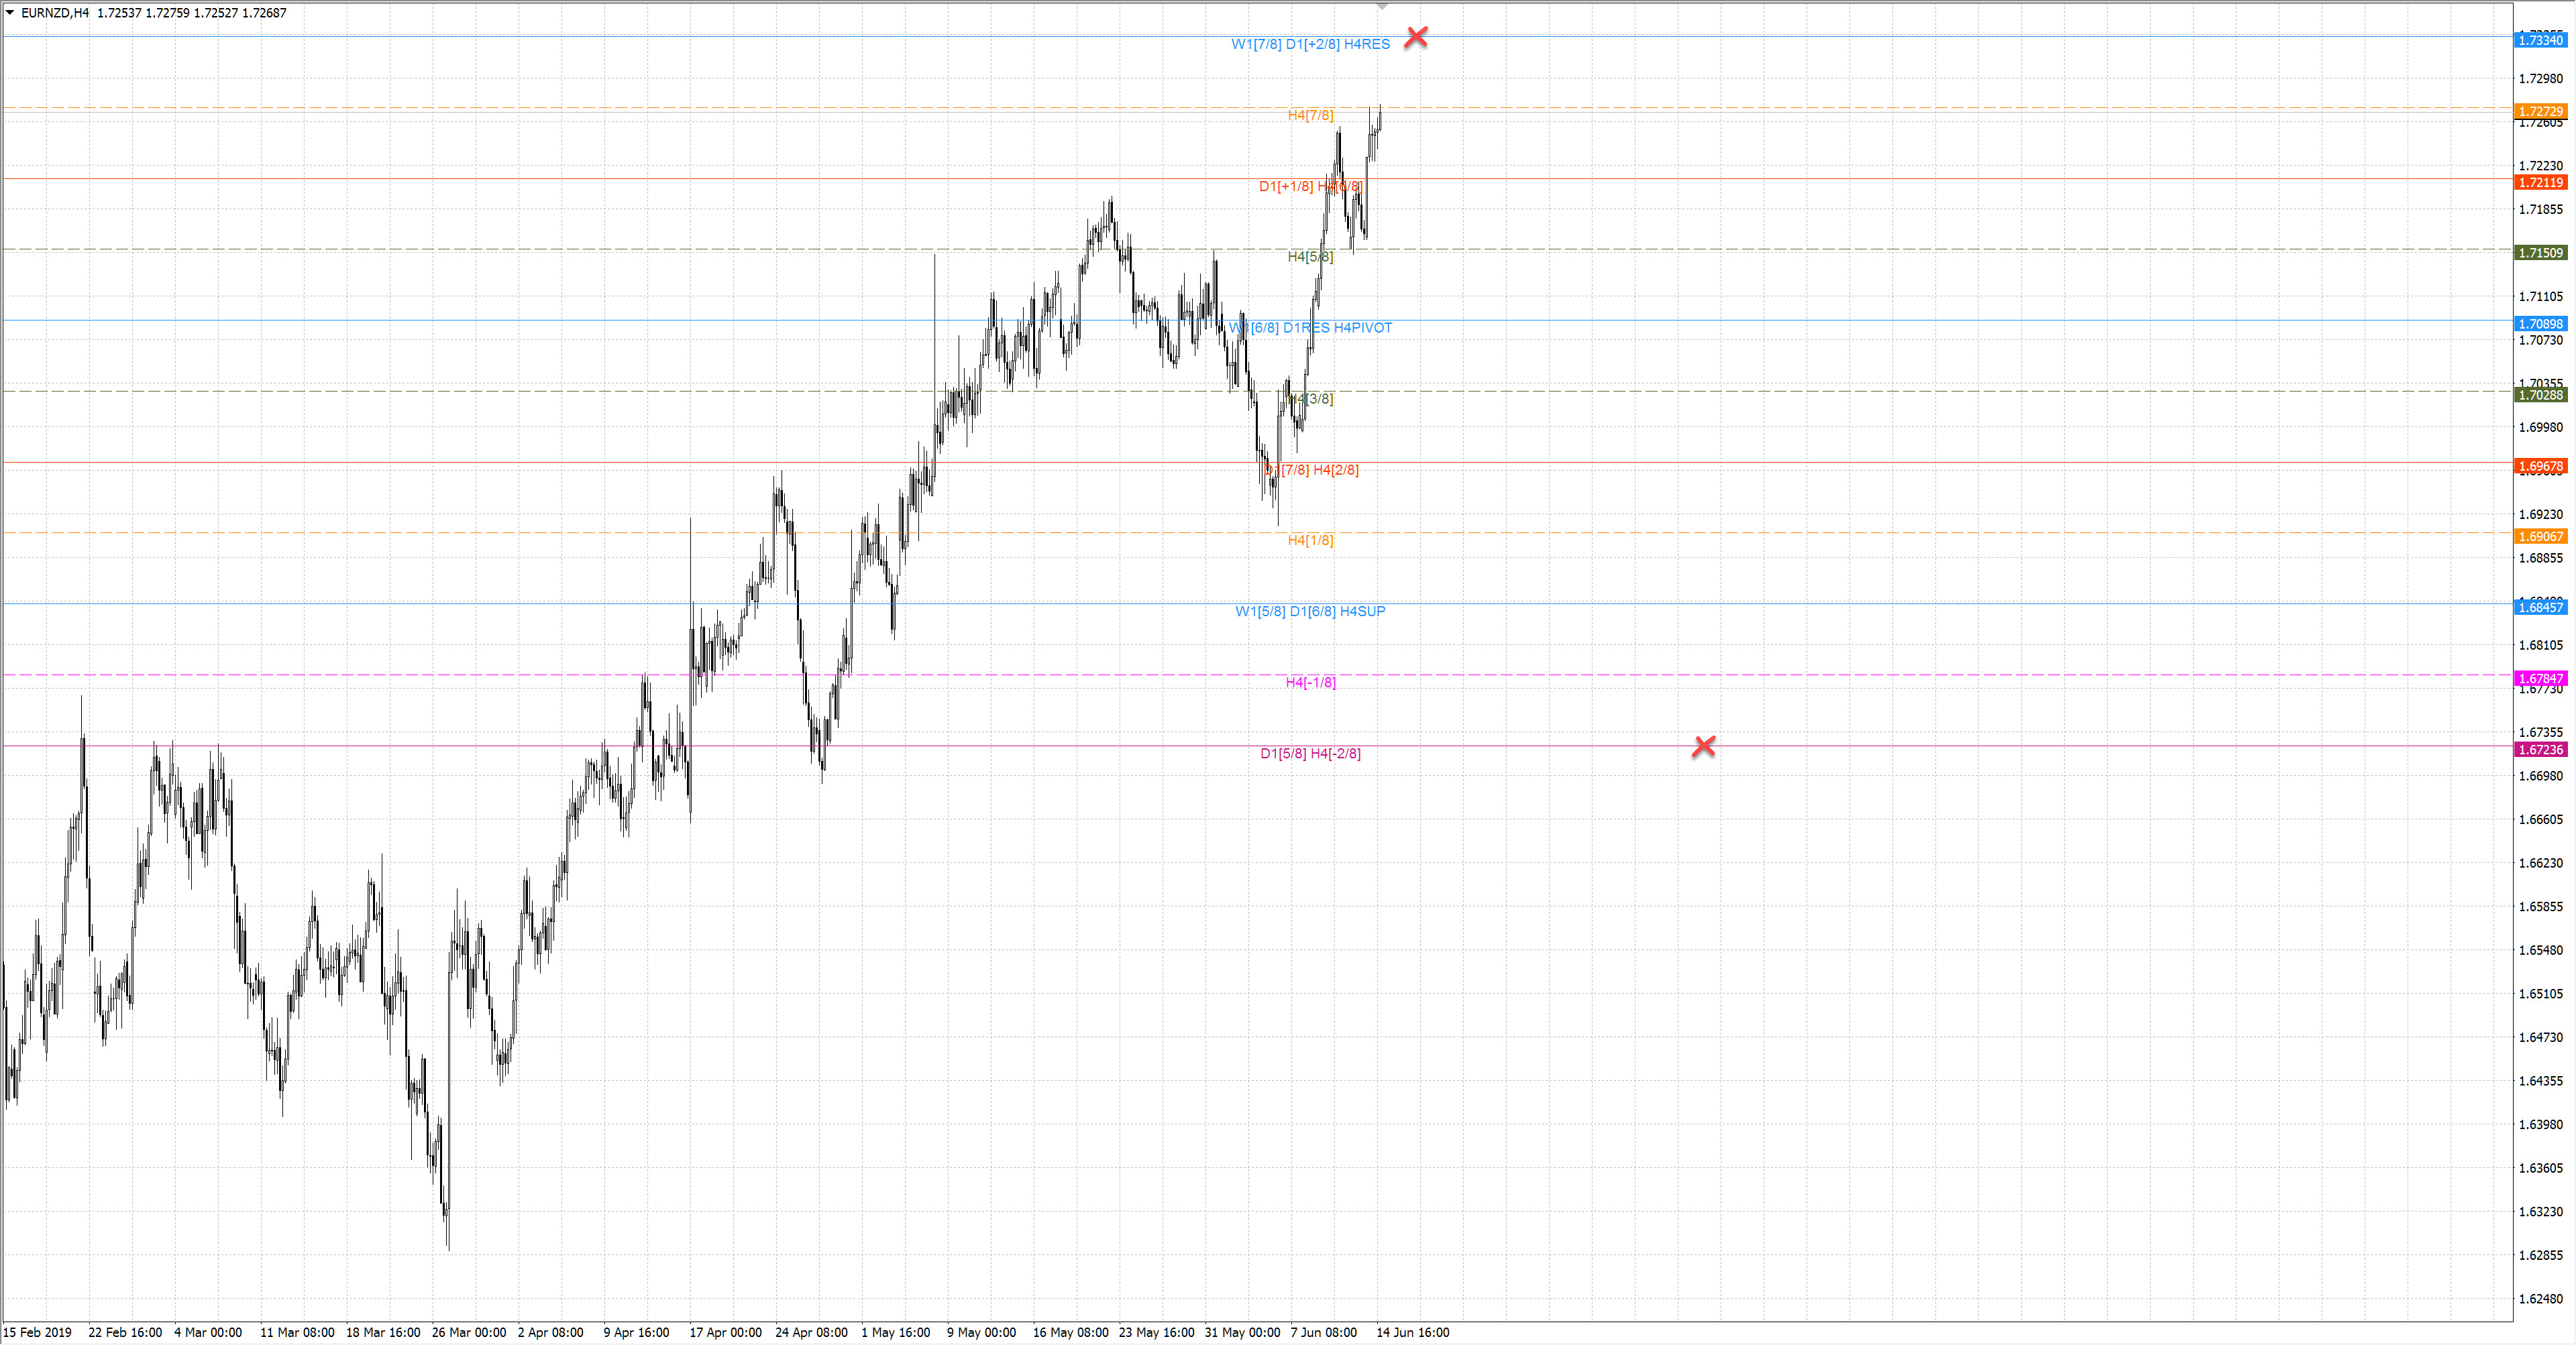Screen dimensions: 2576x1345
Task: Click 26 Mar 00:00 on time axis
Action: (x=468, y=1332)
